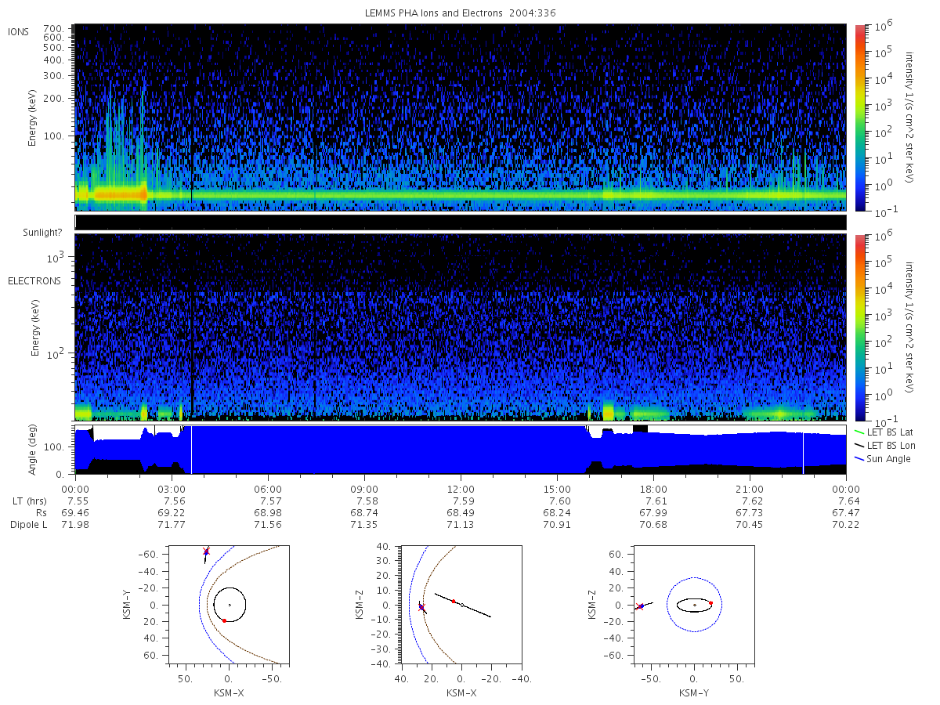Viewport: 940px width, 705px height.
Task: Click the Dipole L value '70.22'
Action: [846, 525]
